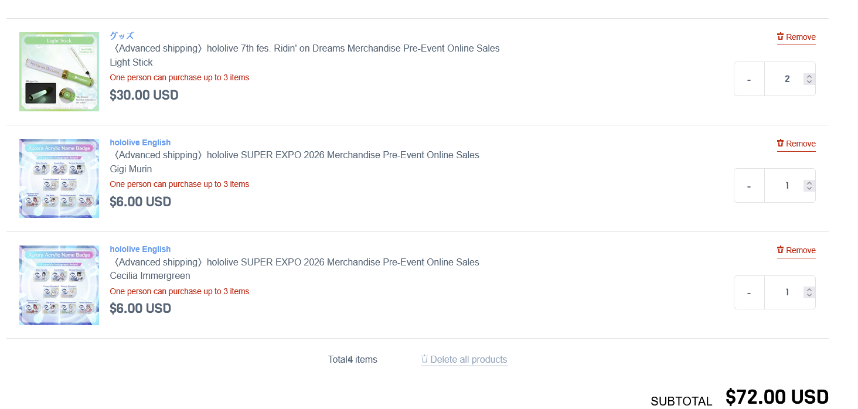The height and width of the screenshot is (409, 858).
Task: Open the Gigi Murin name badge thumbnail
Action: 59,178
